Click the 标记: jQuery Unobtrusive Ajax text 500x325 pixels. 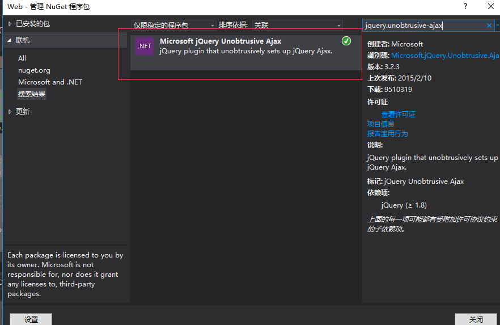(x=416, y=182)
